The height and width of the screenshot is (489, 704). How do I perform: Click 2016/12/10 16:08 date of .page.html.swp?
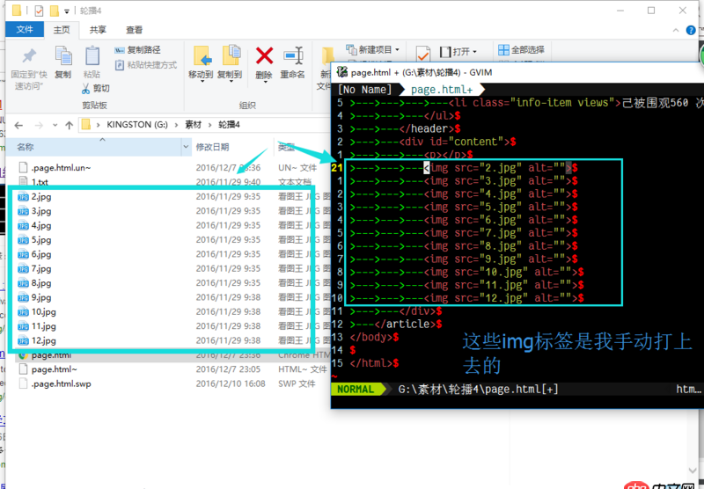231,384
